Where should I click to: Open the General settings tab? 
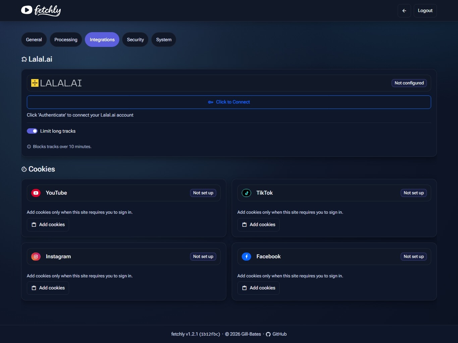point(34,40)
